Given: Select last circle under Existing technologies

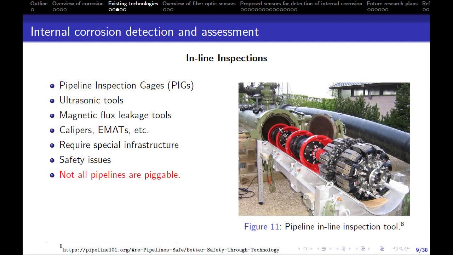Looking at the screenshot, I should (125, 10).
